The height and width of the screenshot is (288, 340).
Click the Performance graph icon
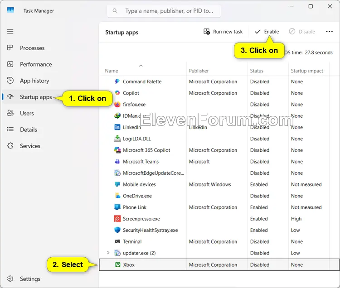tap(10, 64)
